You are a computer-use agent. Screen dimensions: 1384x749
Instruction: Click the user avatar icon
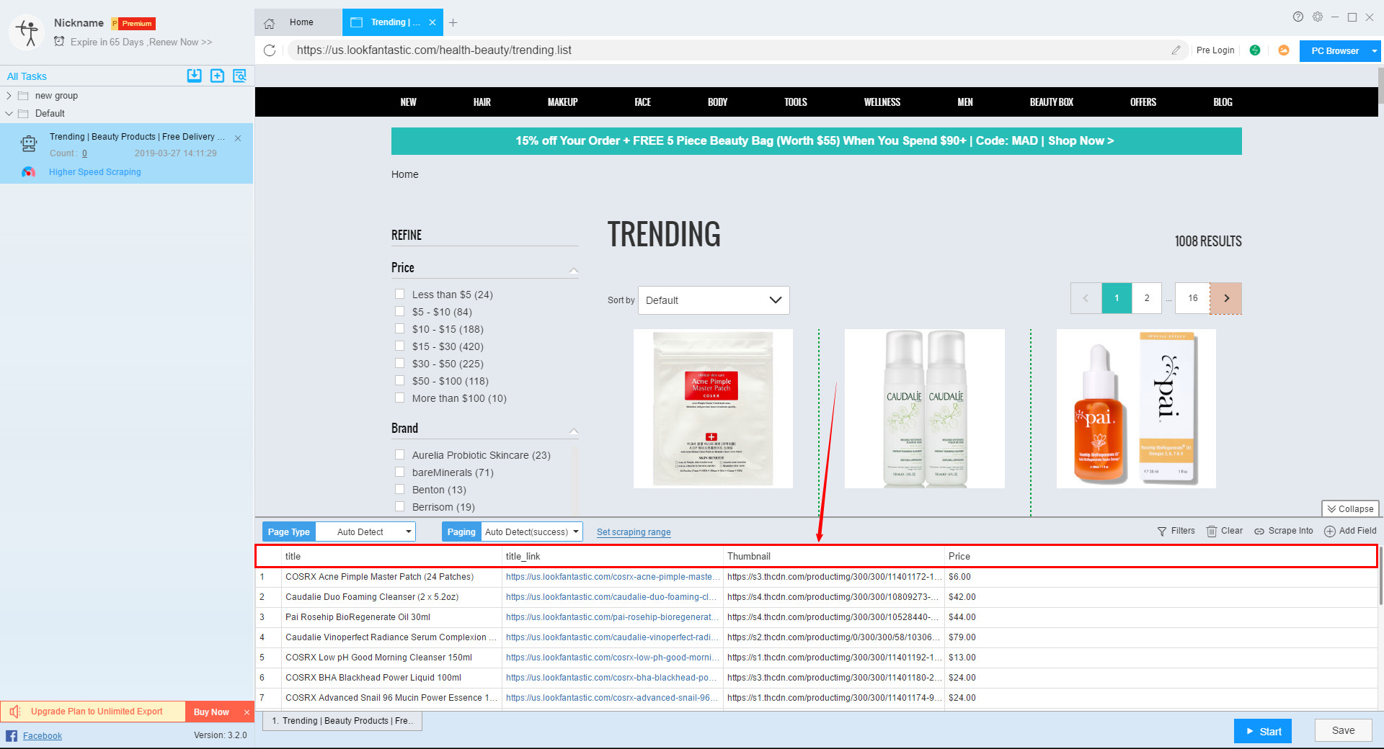pyautogui.click(x=27, y=32)
